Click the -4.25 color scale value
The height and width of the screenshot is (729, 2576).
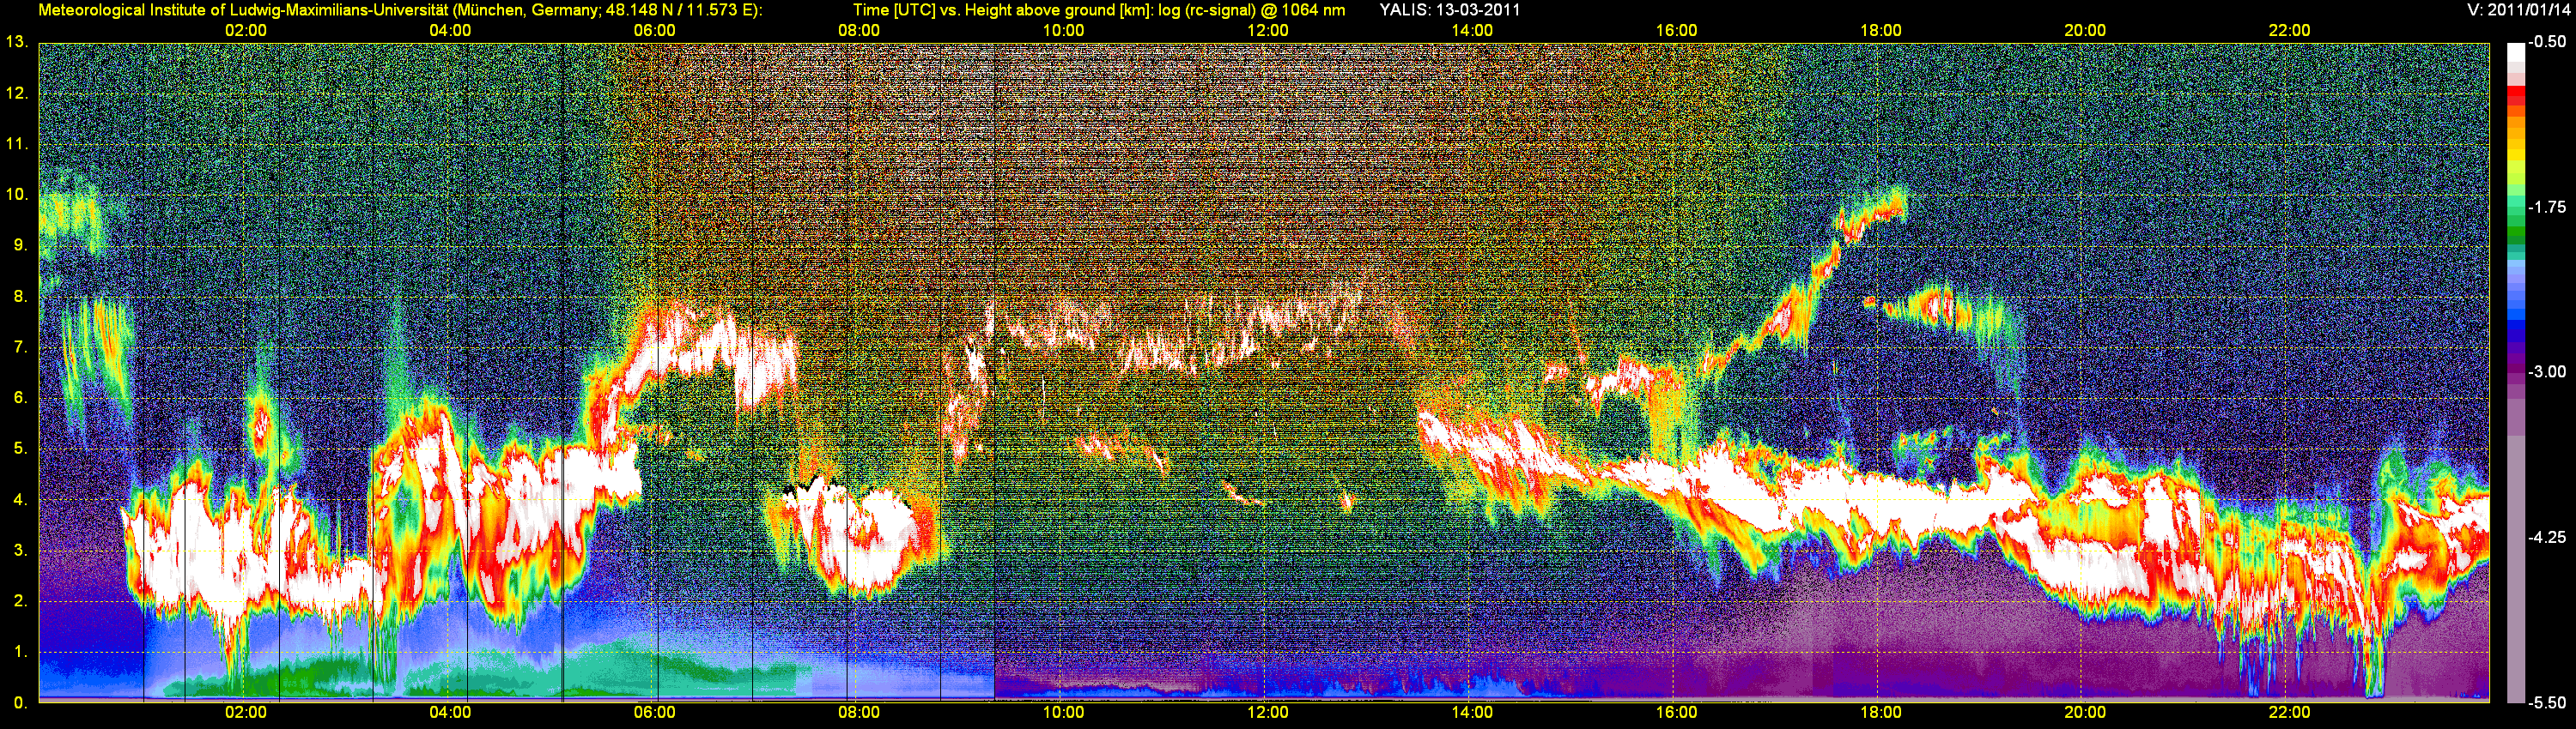(2546, 537)
